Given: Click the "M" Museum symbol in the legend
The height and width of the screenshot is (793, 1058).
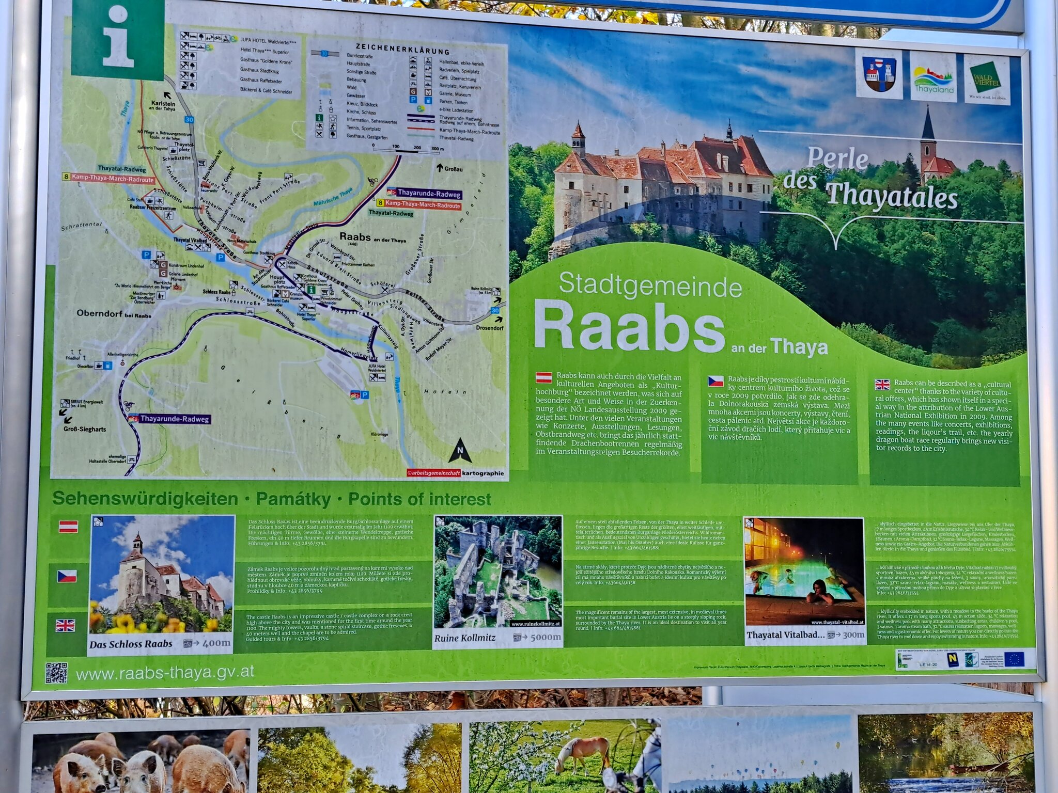Looking at the screenshot, I should click(x=428, y=92).
